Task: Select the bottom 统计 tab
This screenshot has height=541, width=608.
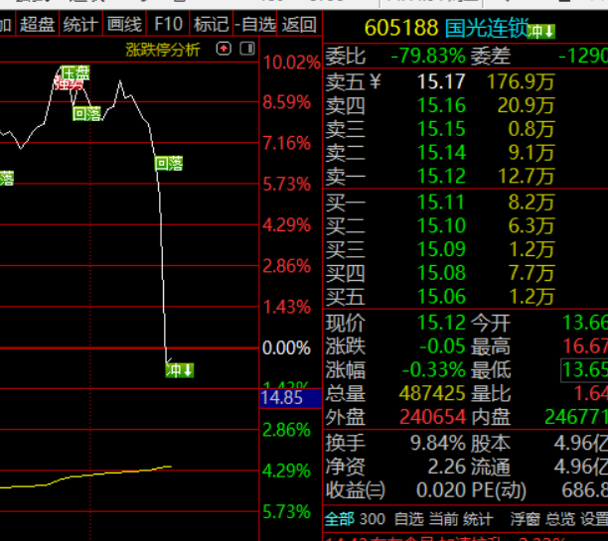Action: point(478,519)
